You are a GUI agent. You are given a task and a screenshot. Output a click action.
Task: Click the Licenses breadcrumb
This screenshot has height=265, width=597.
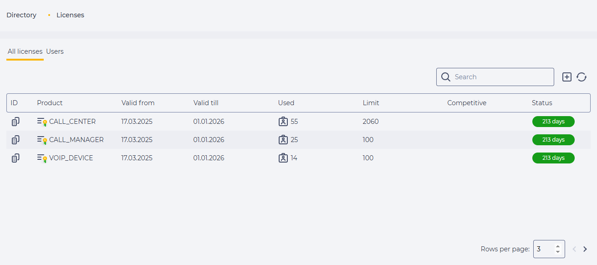(70, 15)
